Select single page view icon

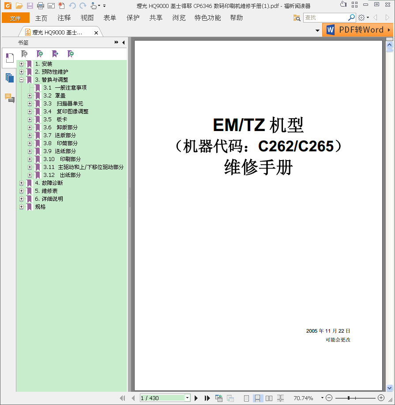point(246,398)
